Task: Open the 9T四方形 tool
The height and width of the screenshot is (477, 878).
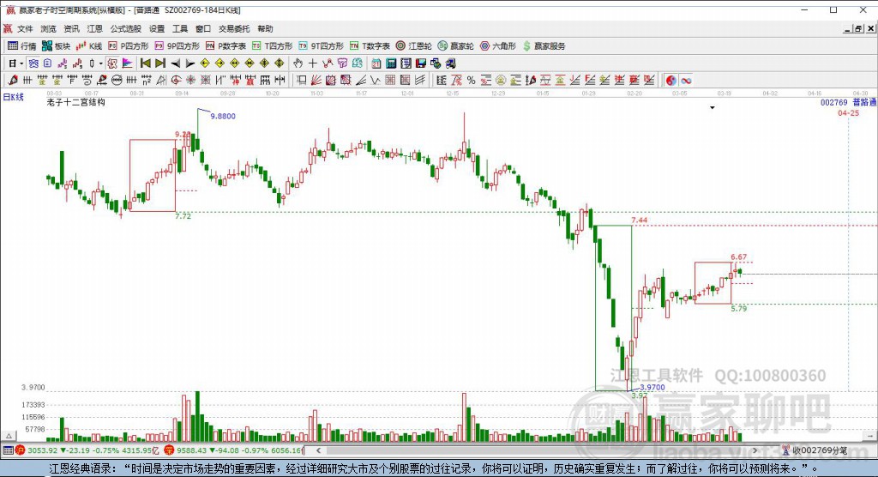Action: (x=321, y=46)
